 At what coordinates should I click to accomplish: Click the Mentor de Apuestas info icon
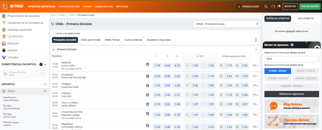[292, 45]
